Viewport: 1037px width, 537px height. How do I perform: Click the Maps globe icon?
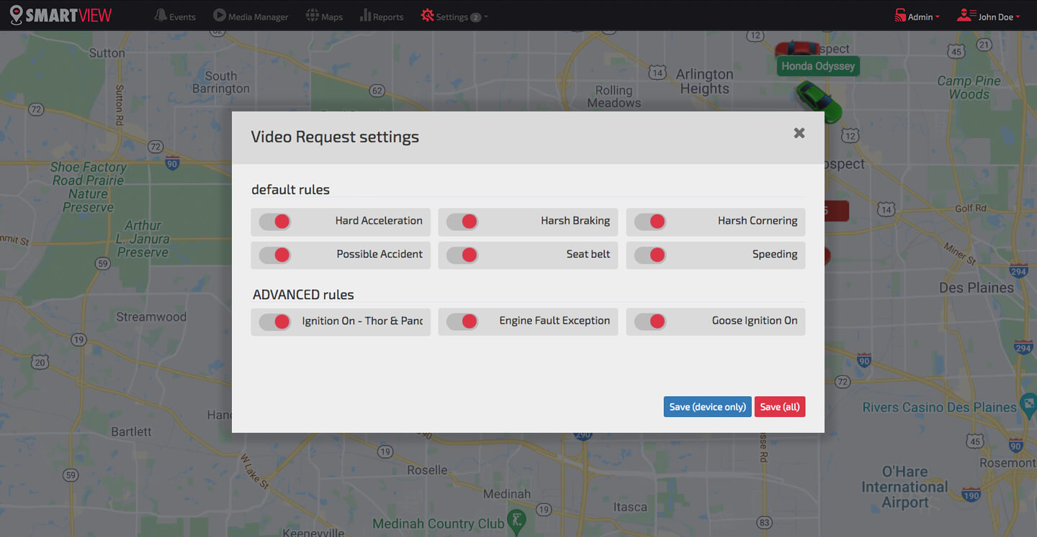313,15
